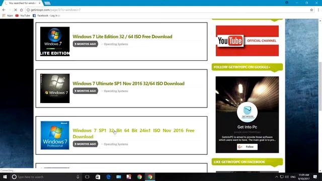The width and height of the screenshot is (322, 181).
Task: Click the page vertical scrollbar thumb
Action: (320, 86)
